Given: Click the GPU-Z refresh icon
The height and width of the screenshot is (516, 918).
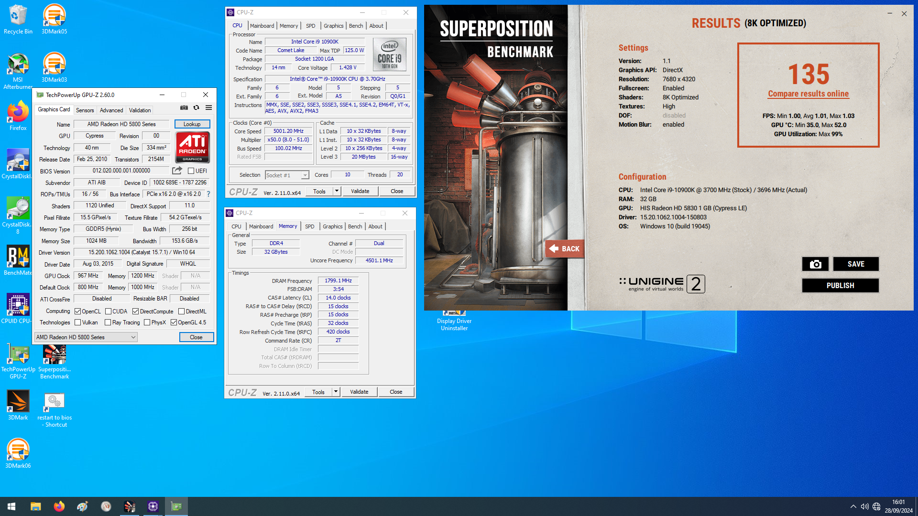Looking at the screenshot, I should click(196, 108).
